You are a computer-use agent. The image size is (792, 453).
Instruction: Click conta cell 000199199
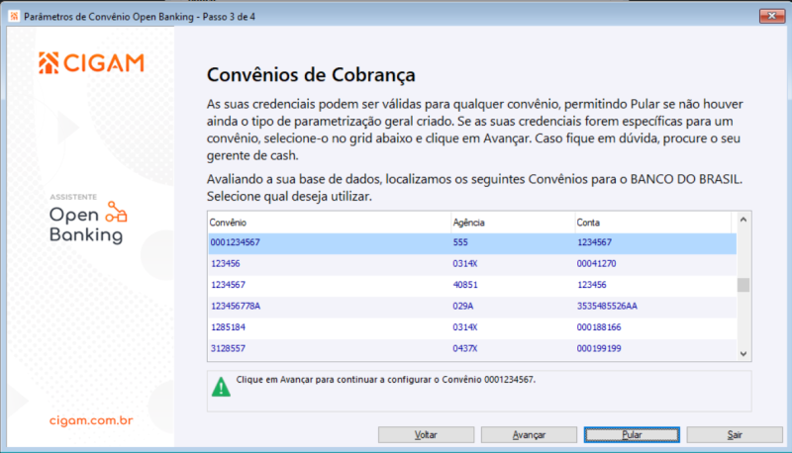[x=599, y=348]
